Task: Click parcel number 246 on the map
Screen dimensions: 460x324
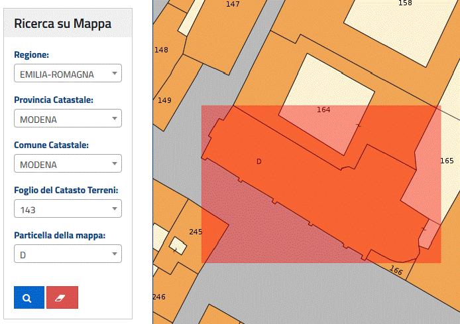Action: 159,297
